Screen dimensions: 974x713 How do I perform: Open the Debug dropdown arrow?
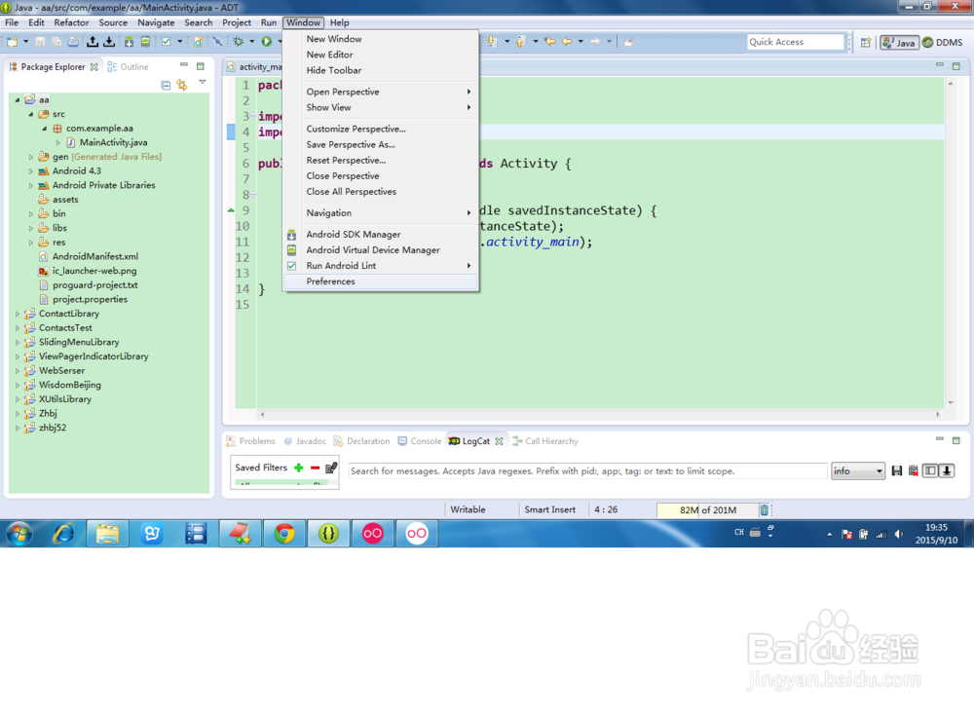251,42
